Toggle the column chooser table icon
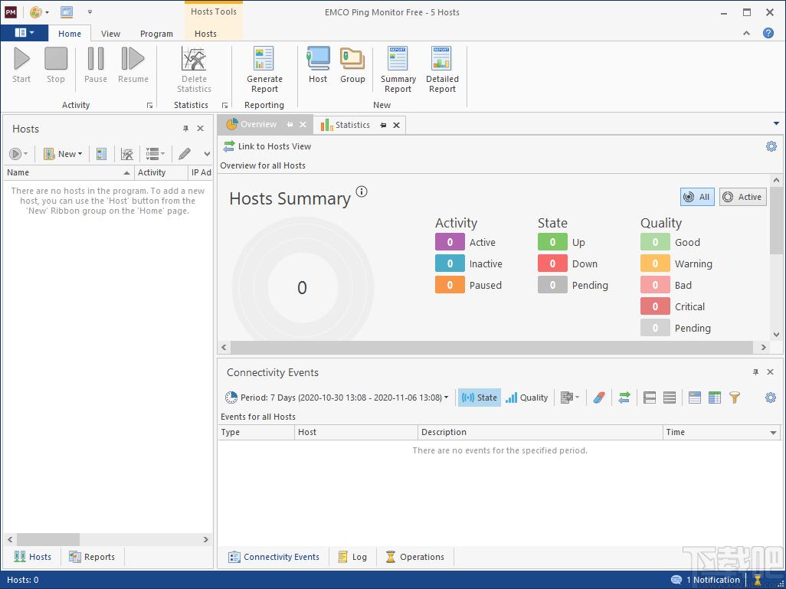The height and width of the screenshot is (589, 786). (714, 398)
